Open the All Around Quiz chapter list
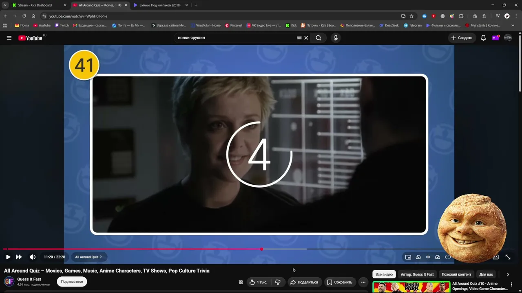The image size is (522, 293). 88,257
